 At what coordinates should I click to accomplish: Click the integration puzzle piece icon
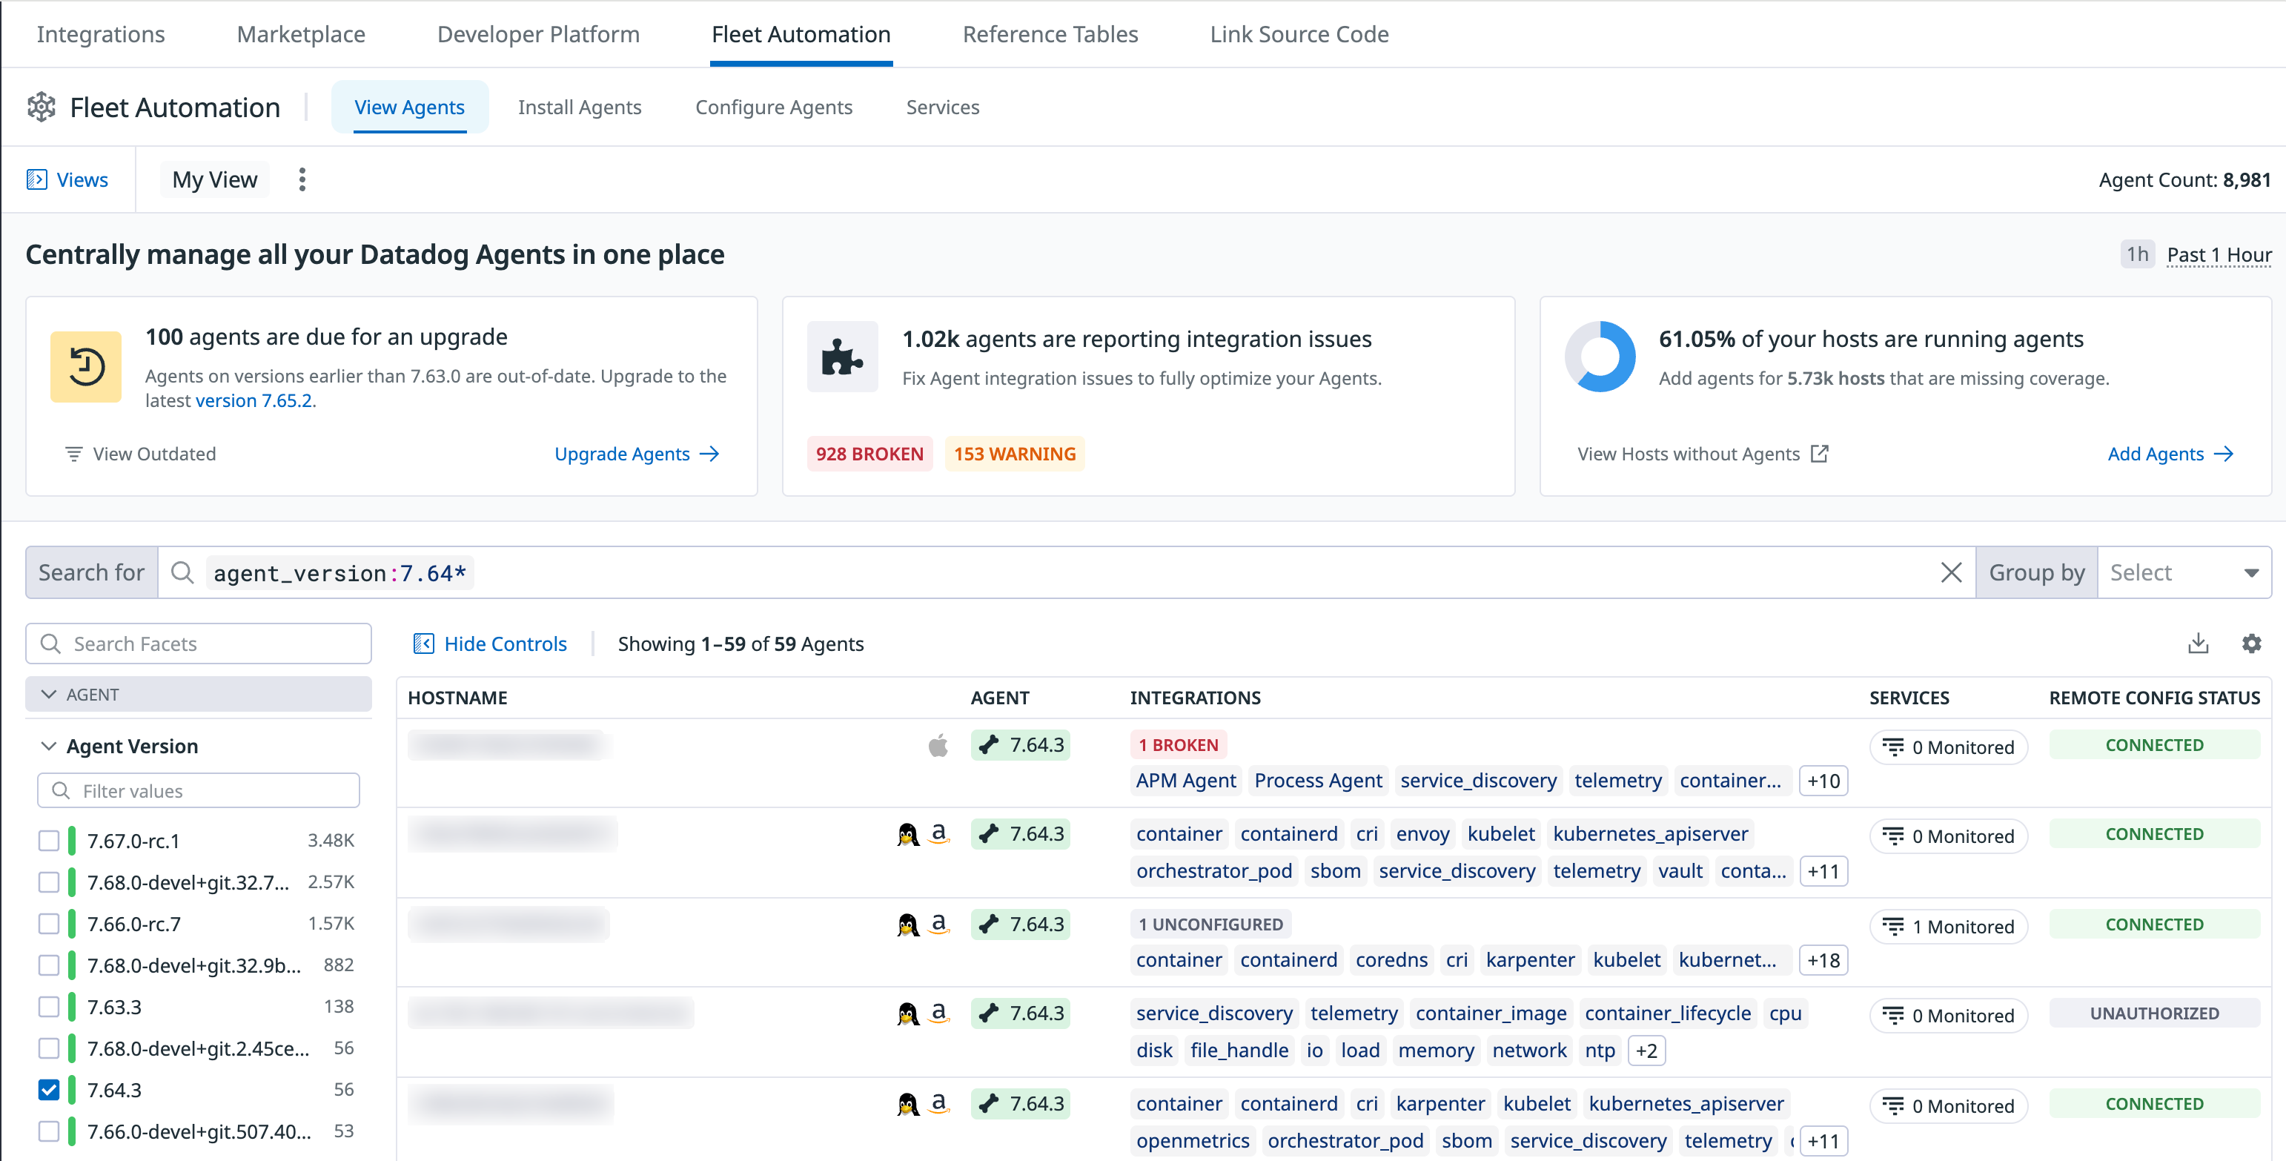(x=842, y=357)
